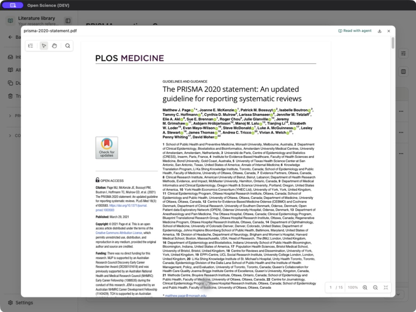Click the PRISMA 2020 statement article title
416x312 pixels.
(232, 94)
